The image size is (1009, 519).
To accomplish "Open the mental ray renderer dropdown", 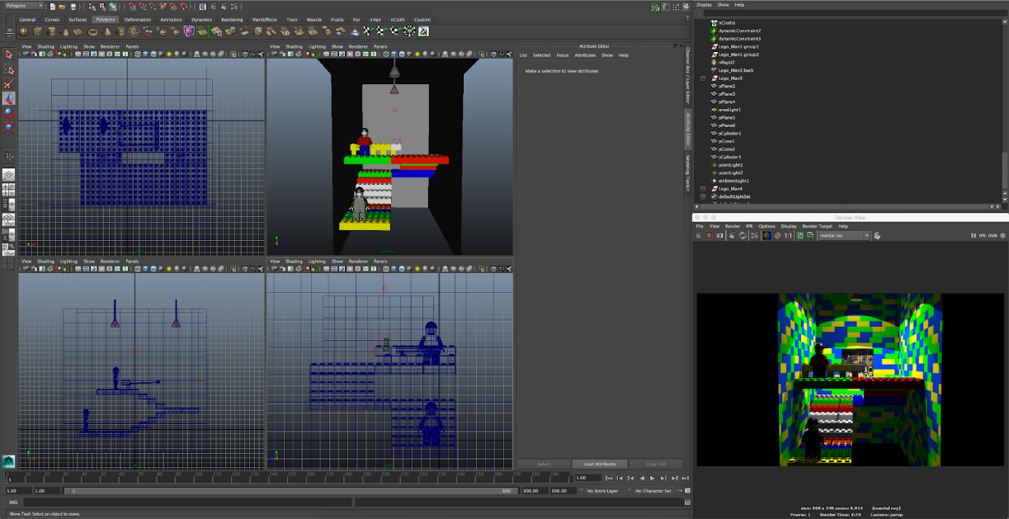I will [x=844, y=235].
